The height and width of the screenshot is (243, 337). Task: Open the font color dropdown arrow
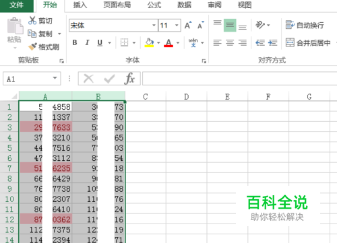coord(178,42)
